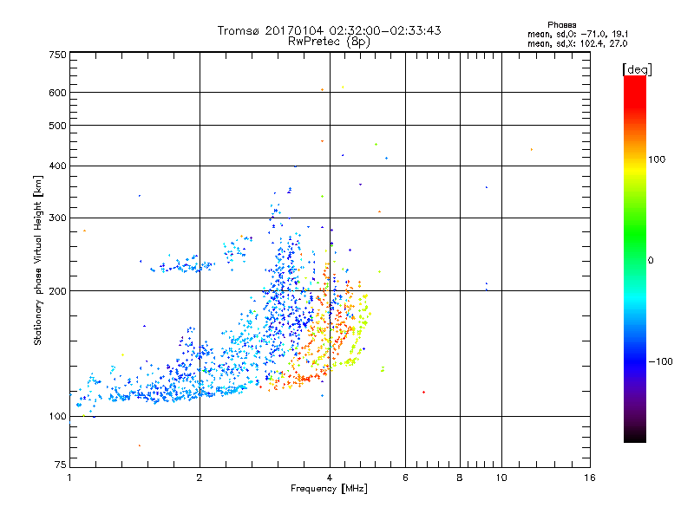Click the RwPretec (8p) subtitle
This screenshot has width=694, height=520.
(329, 42)
